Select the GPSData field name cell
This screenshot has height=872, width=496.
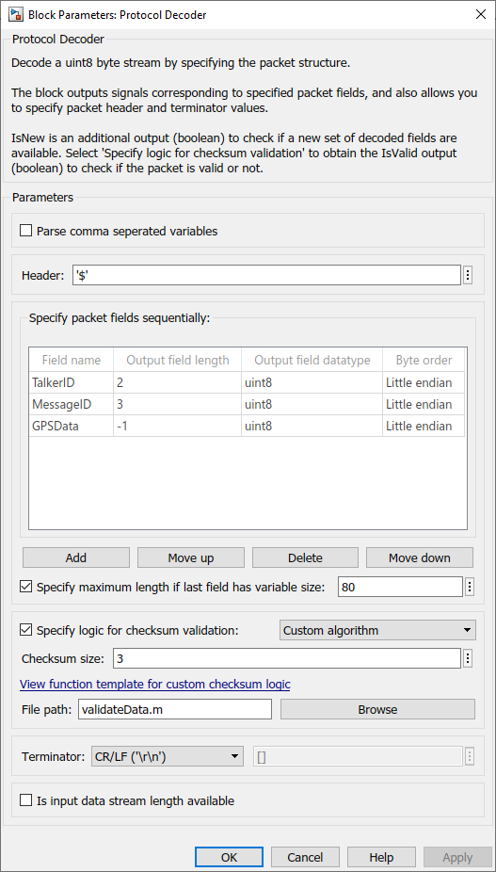72,426
